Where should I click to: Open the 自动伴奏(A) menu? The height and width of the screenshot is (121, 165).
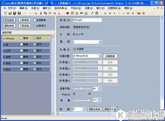pyautogui.click(x=61, y=8)
